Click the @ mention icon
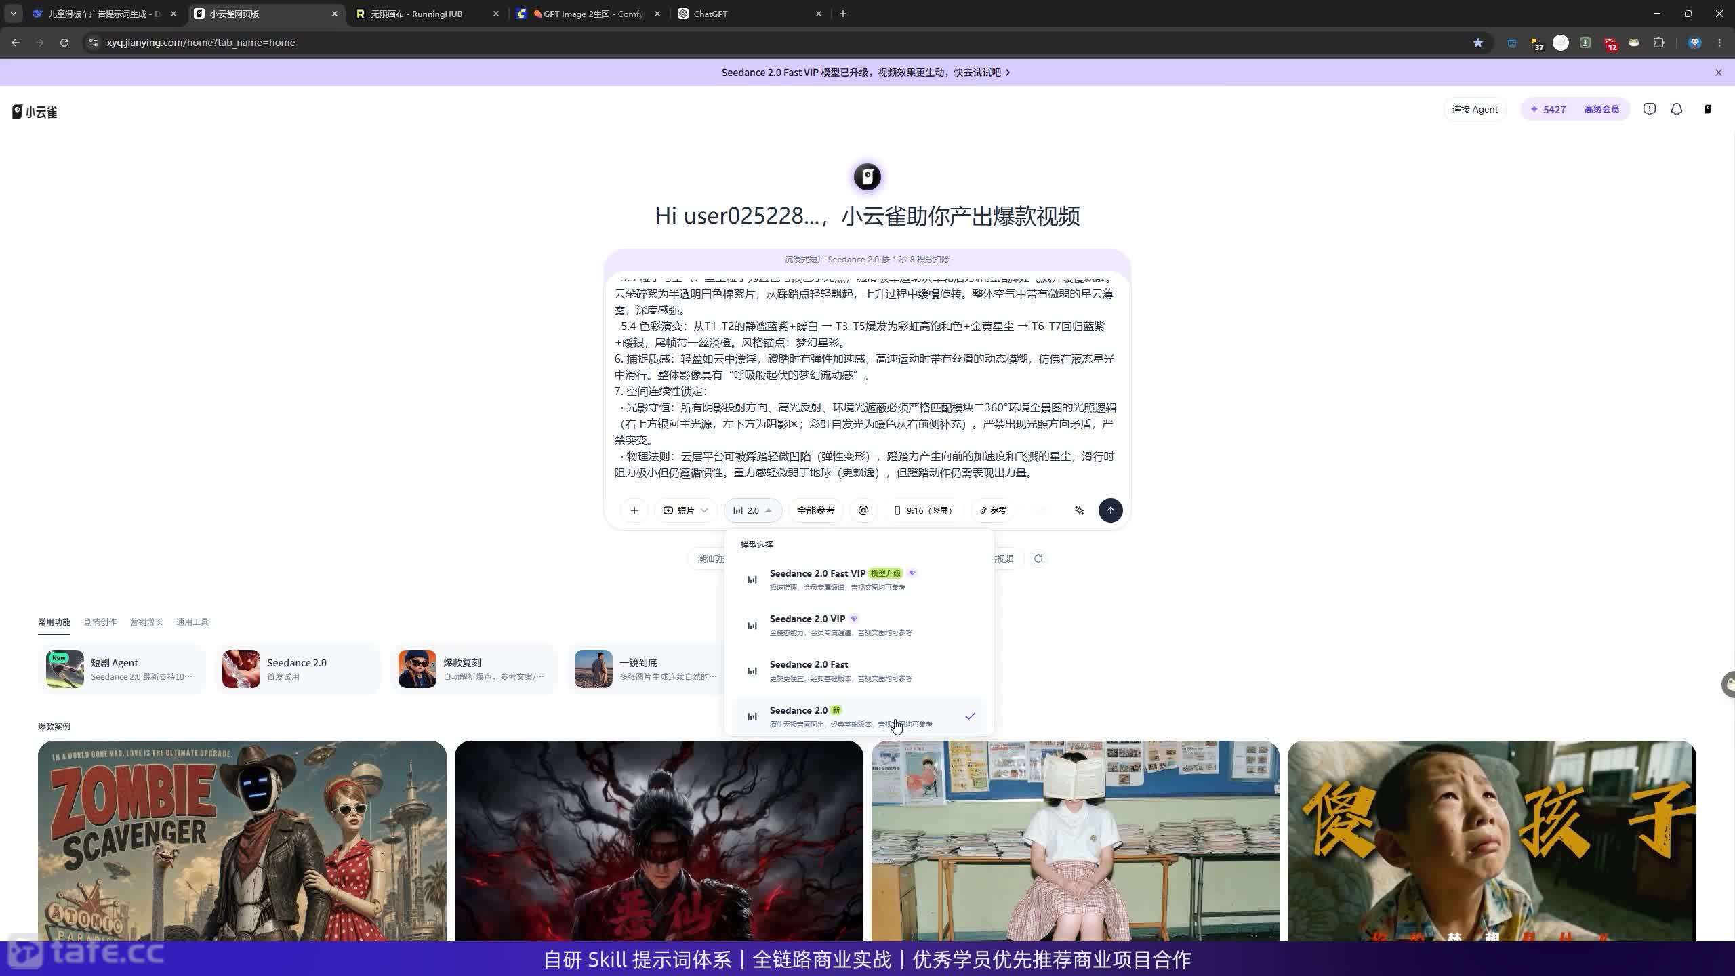Viewport: 1735px width, 976px height. (x=863, y=510)
